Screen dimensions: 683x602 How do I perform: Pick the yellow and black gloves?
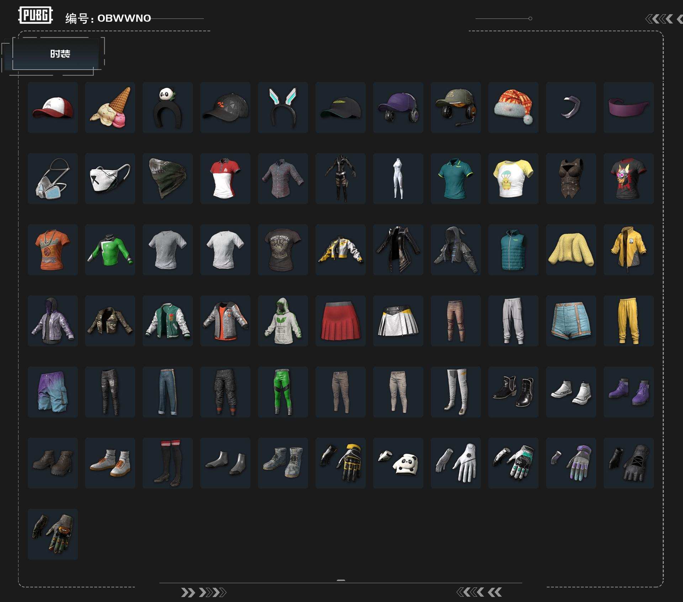tap(340, 463)
